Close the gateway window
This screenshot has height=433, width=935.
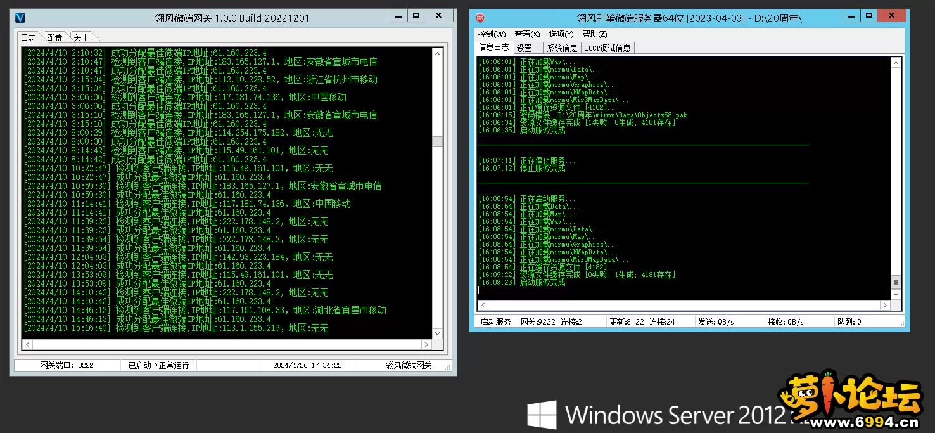point(438,15)
